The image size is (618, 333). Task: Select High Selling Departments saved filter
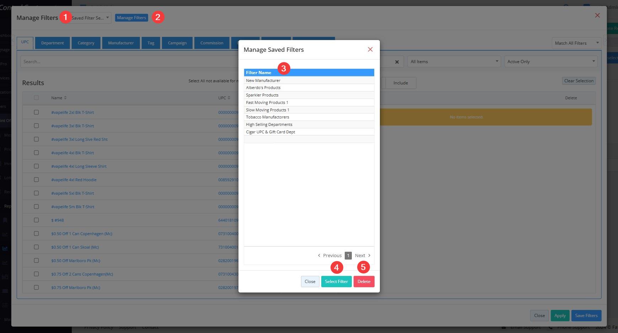(309, 124)
